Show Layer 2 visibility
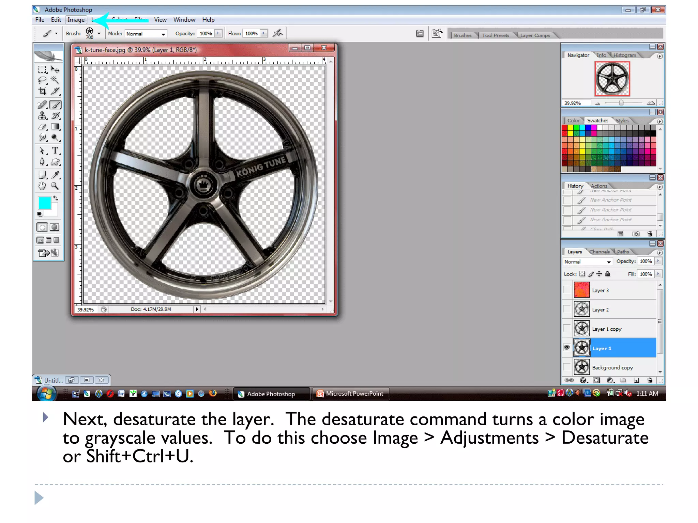Viewport: 698px width, 523px height. click(567, 309)
